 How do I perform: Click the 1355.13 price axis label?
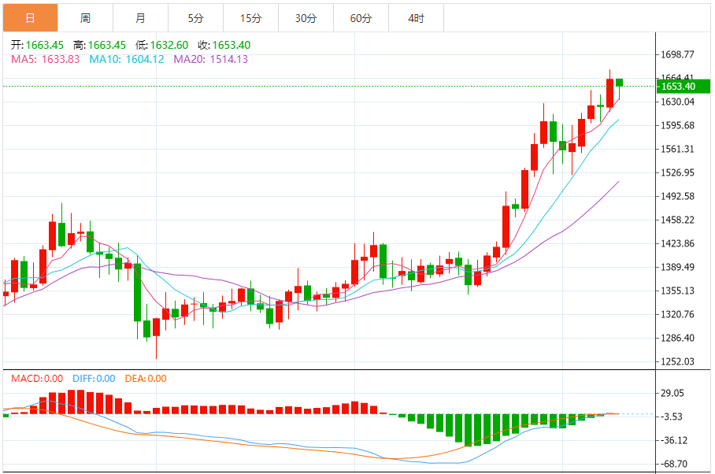678,291
